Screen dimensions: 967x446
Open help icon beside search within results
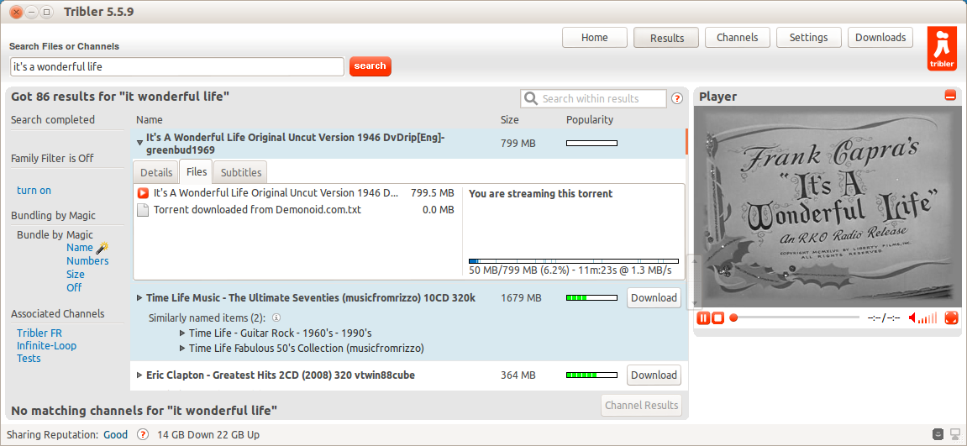[676, 99]
